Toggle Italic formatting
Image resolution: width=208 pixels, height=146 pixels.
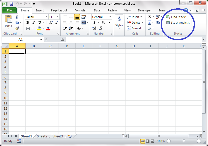tap(34, 23)
